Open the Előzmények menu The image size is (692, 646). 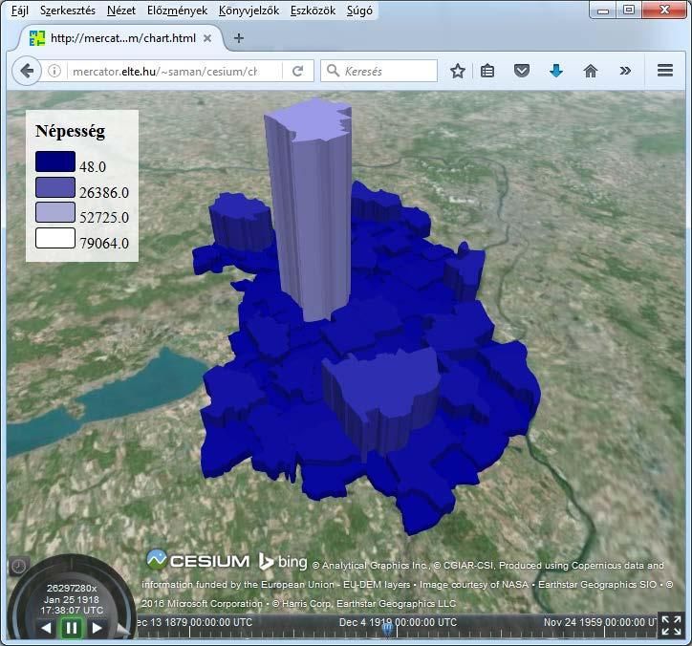pyautogui.click(x=177, y=11)
